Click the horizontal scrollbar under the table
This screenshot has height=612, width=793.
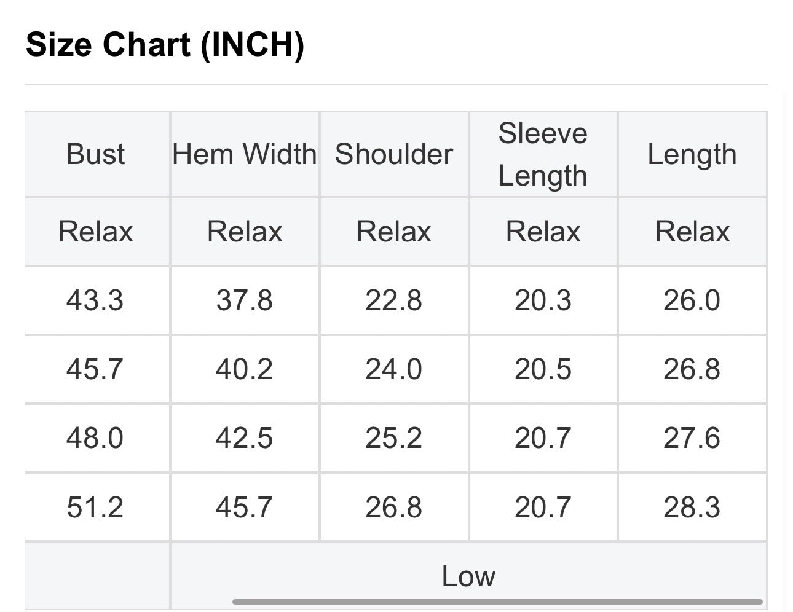[497, 602]
